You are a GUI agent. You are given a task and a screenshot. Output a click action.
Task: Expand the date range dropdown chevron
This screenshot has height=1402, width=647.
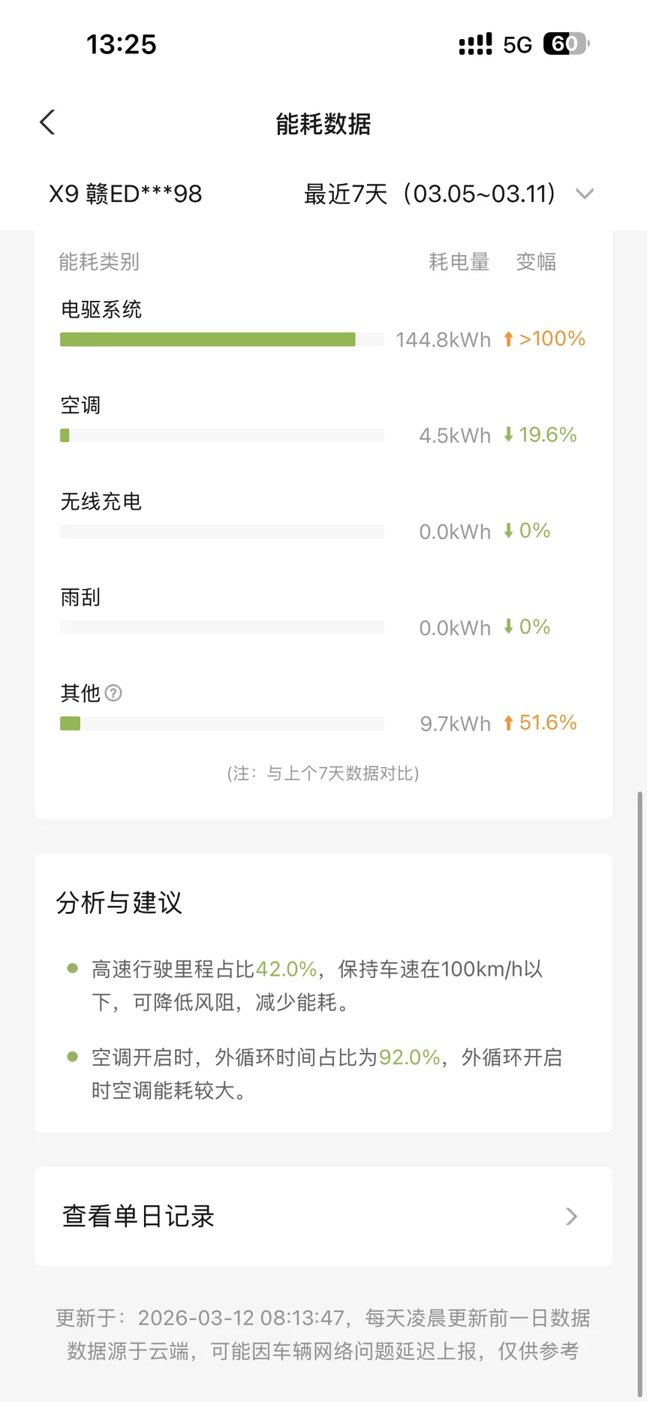(x=584, y=194)
